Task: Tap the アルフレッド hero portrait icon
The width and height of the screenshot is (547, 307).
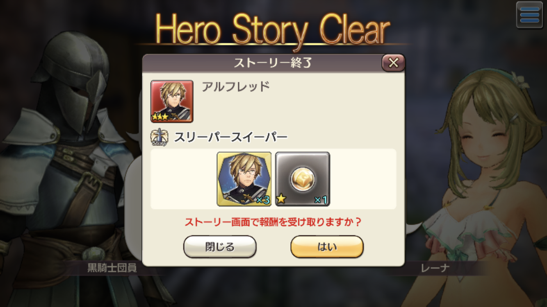Action: (x=172, y=101)
